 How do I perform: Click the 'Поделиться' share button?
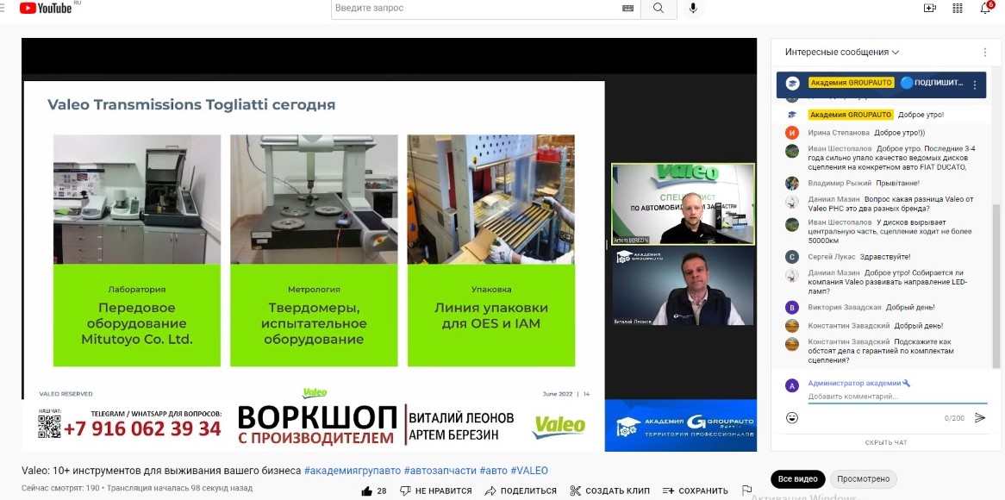click(521, 491)
